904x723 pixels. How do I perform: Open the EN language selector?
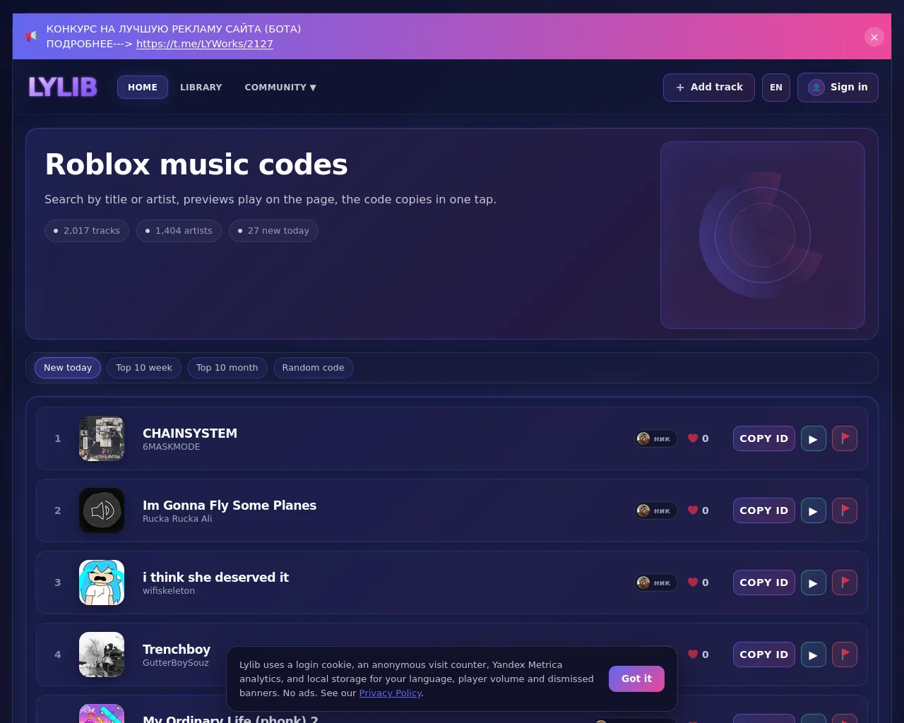(x=776, y=88)
